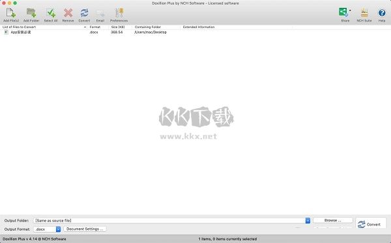
Task: Click the grayed-out Email toolbar icon
Action: point(100,13)
